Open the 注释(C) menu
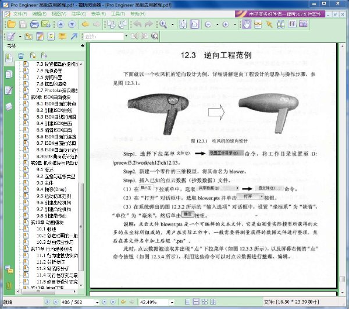This screenshot has width=349, height=309. [x=79, y=14]
